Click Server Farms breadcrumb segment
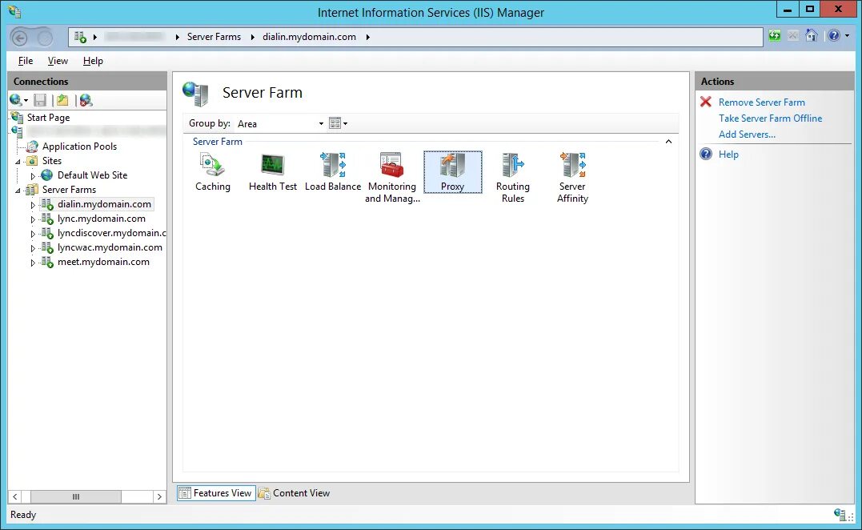The image size is (862, 530). pos(214,37)
